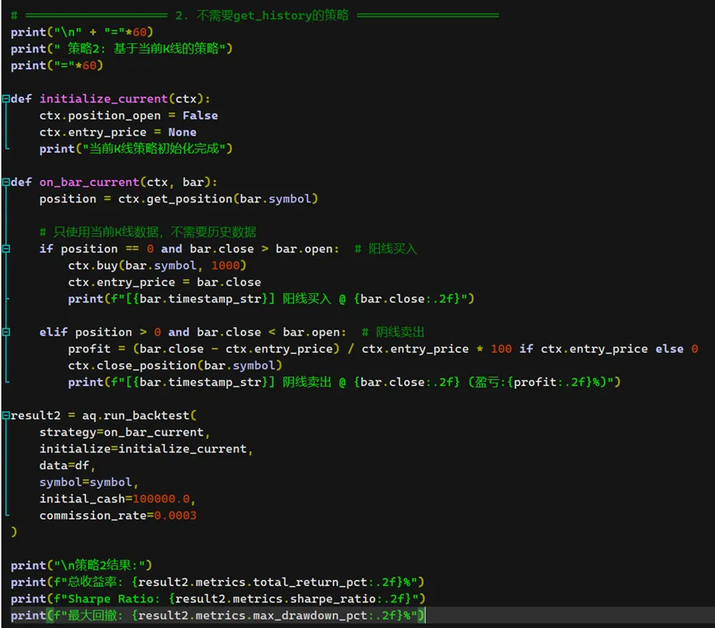Click the line print("\n" + "="*60)
The width and height of the screenshot is (715, 628).
click(82, 32)
